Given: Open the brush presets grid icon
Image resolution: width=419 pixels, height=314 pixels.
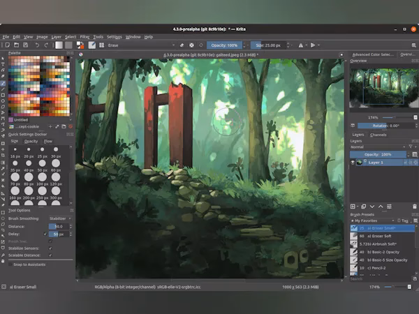Looking at the screenshot, I should (x=102, y=45).
